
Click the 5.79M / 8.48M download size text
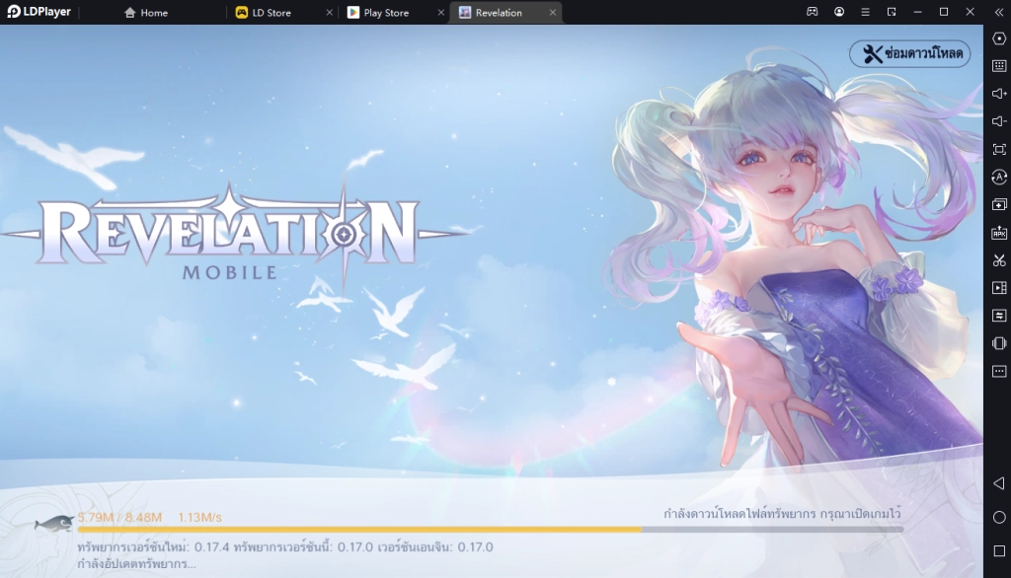click(119, 518)
